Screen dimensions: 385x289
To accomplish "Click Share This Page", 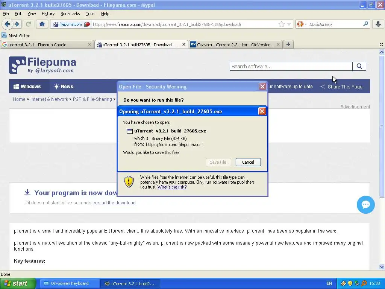I will point(341,87).
